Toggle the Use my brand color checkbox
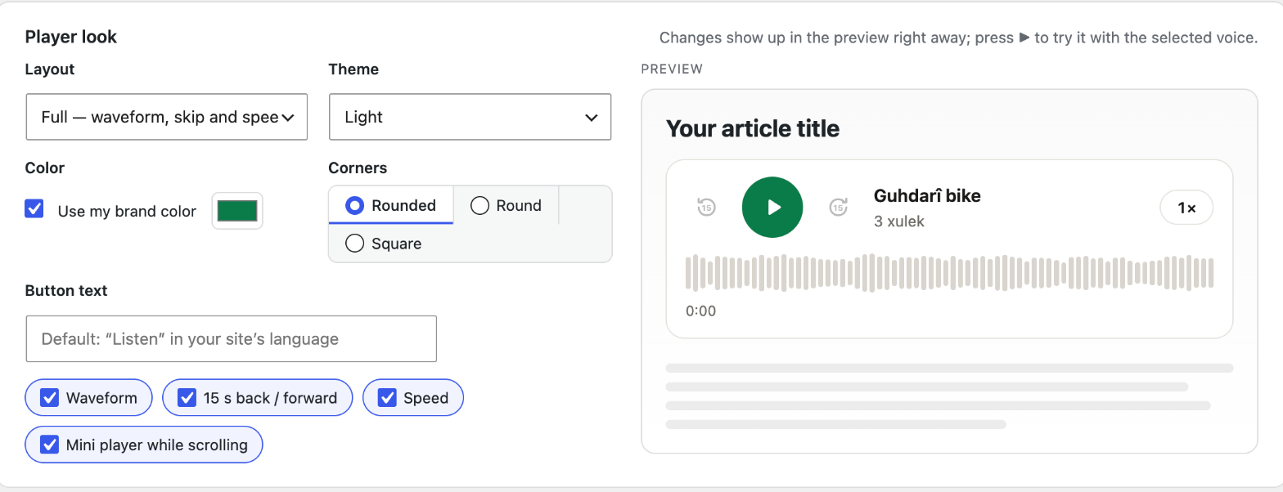Image resolution: width=1283 pixels, height=492 pixels. pyautogui.click(x=34, y=209)
